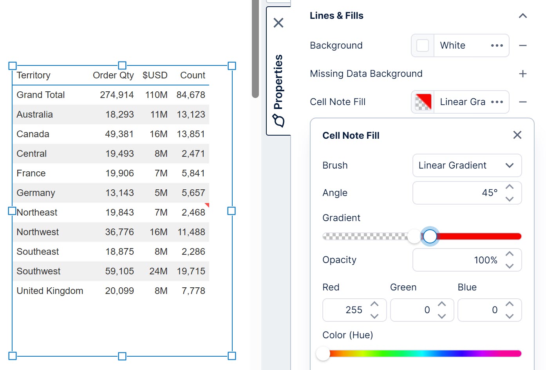Click the Angle increment up arrow
This screenshot has width=546, height=370.
pyautogui.click(x=510, y=187)
